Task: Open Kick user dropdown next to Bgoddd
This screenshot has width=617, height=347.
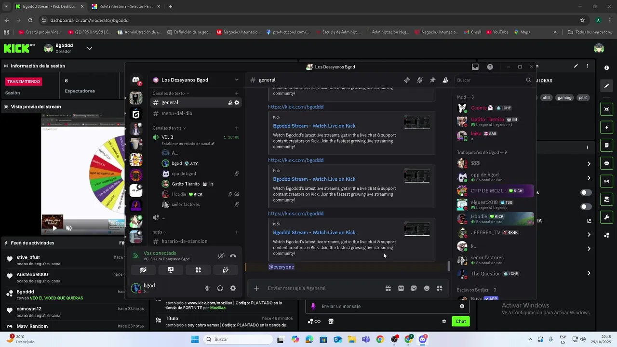Action: pyautogui.click(x=89, y=48)
